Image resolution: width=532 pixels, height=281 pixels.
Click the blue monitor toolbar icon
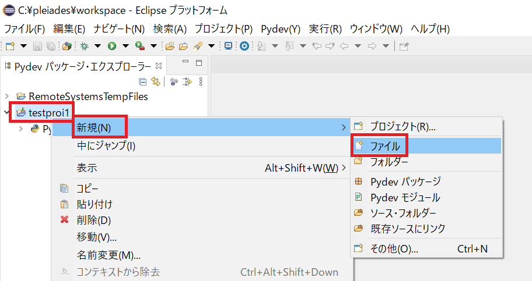(228, 46)
